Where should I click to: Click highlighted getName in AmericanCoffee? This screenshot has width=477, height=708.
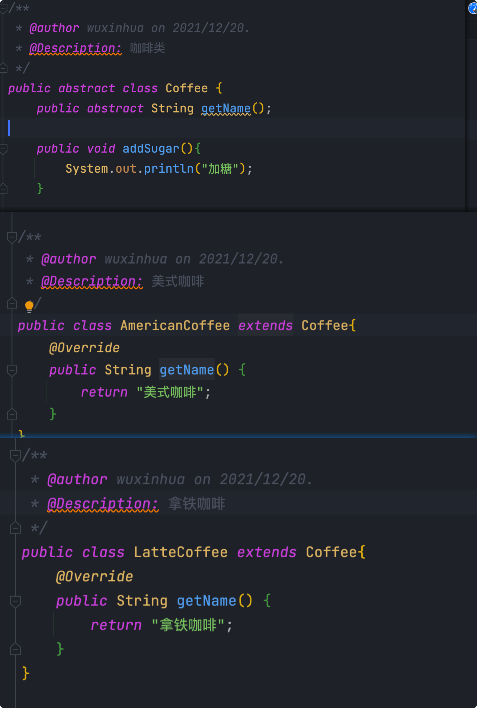point(187,370)
